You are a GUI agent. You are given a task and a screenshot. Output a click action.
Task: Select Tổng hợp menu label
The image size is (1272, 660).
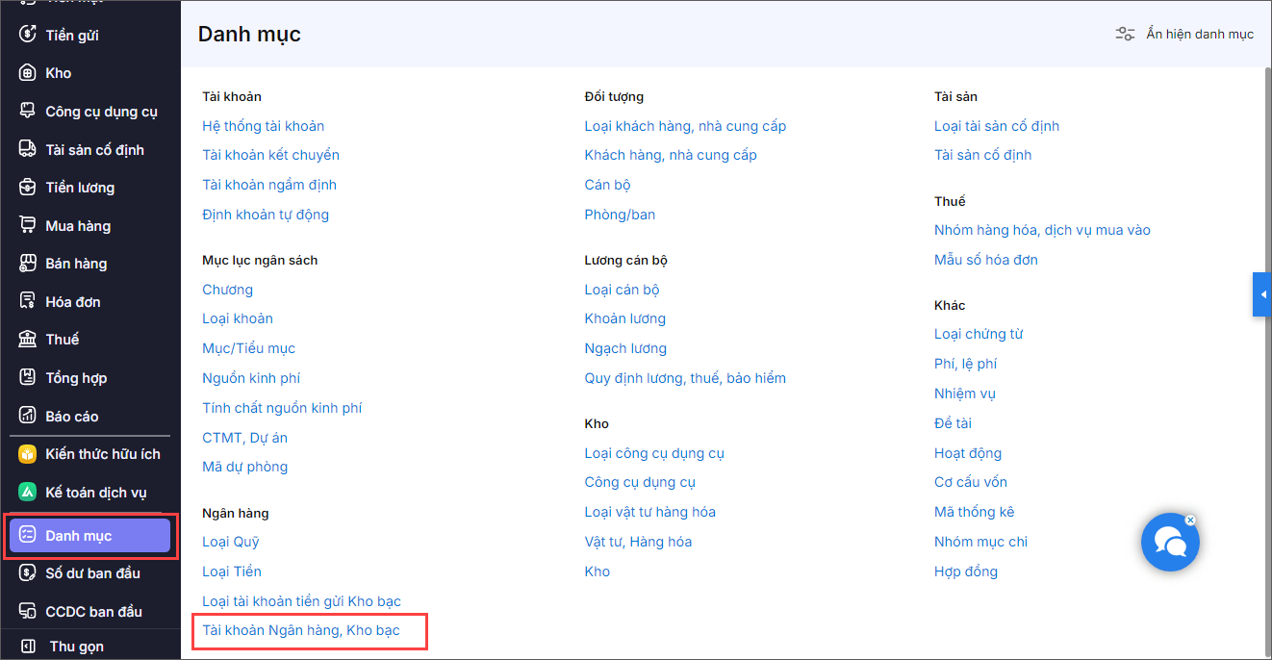(76, 378)
